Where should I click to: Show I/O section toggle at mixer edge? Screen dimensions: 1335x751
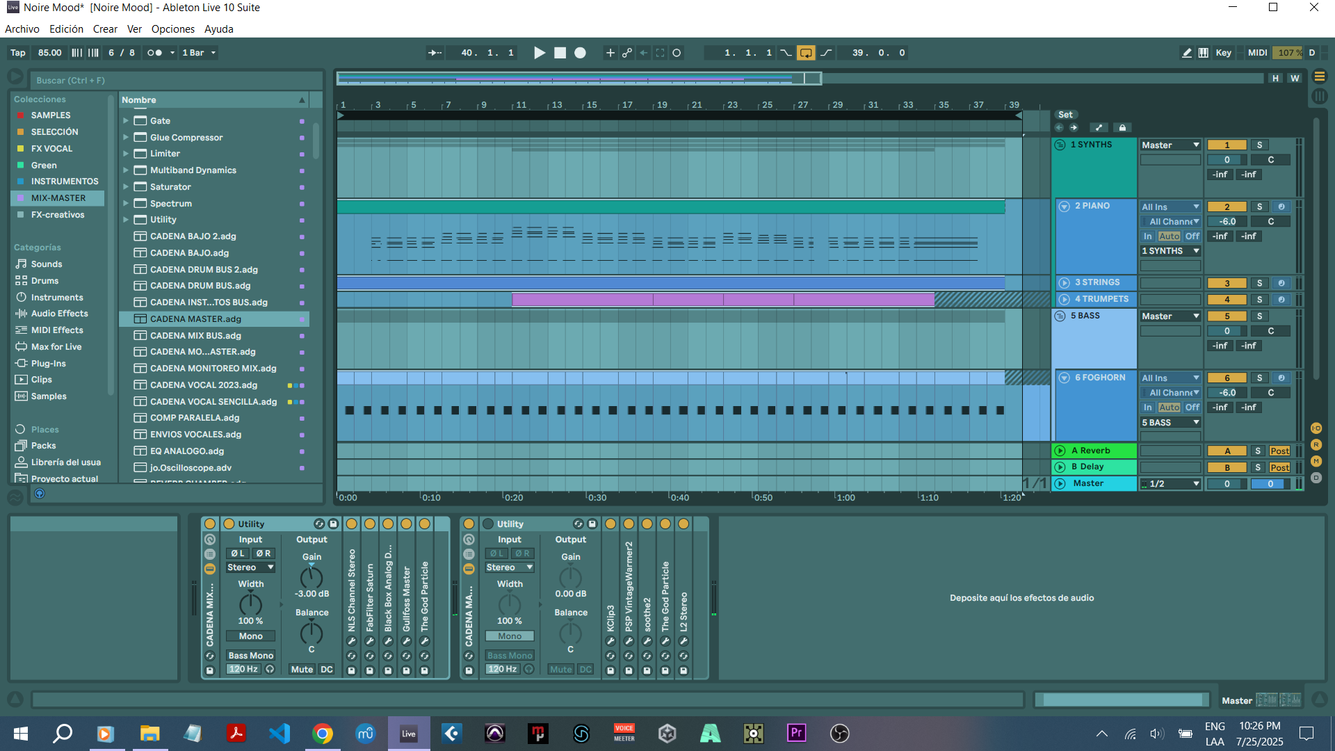click(x=1316, y=428)
